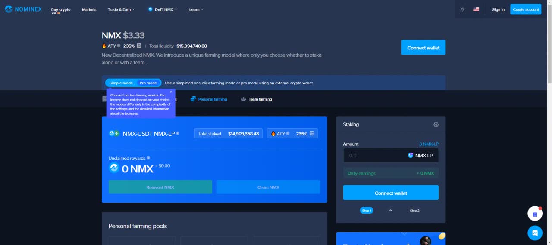552x245 pixels.
Task: Click the NMX coin icon by unclaimed rewards
Action: pyautogui.click(x=114, y=168)
